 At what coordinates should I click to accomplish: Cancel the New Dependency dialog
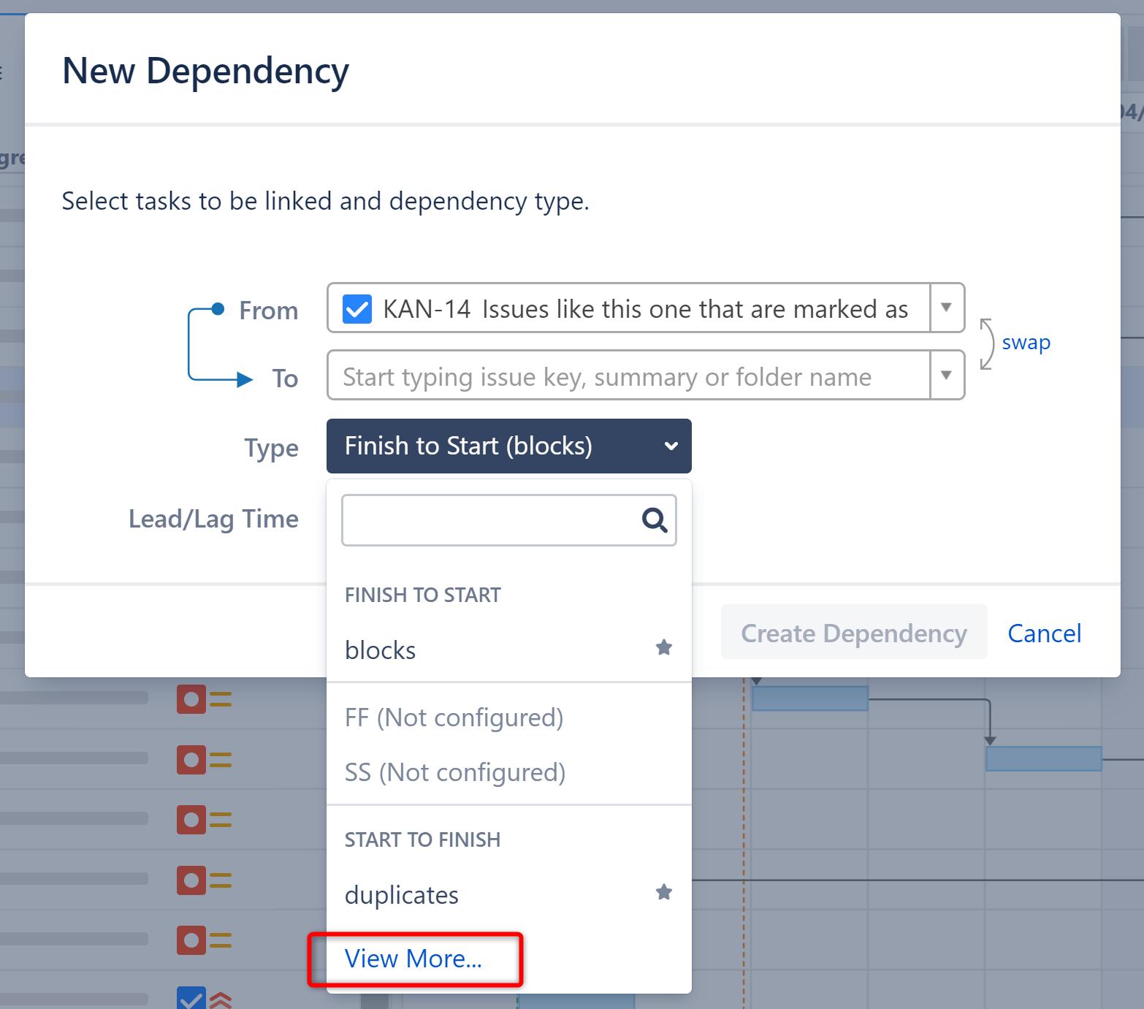pyautogui.click(x=1044, y=633)
